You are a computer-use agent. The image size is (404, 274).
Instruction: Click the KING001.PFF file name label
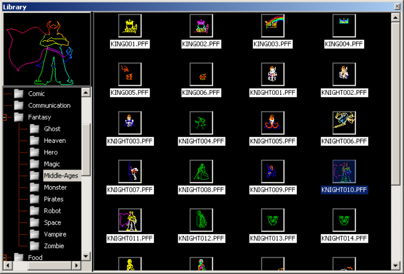pos(130,44)
